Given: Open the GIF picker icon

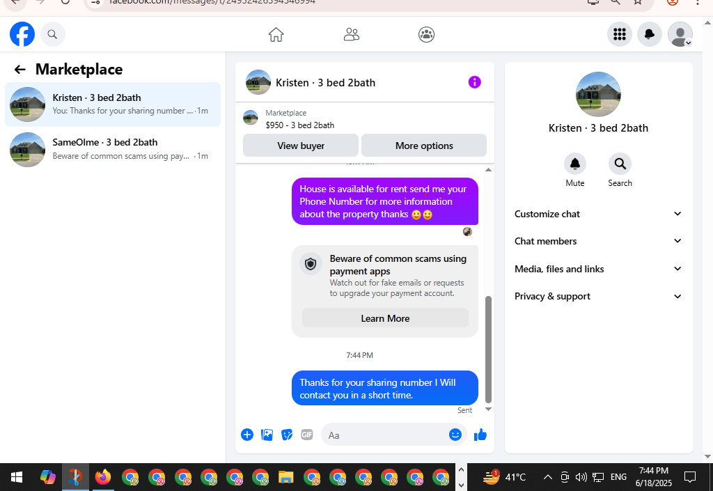Looking at the screenshot, I should 307,435.
